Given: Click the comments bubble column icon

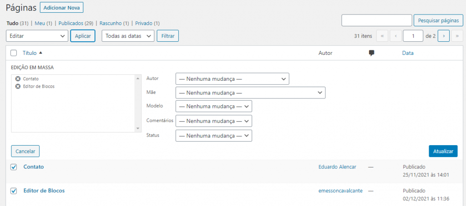Looking at the screenshot, I should (x=371, y=53).
